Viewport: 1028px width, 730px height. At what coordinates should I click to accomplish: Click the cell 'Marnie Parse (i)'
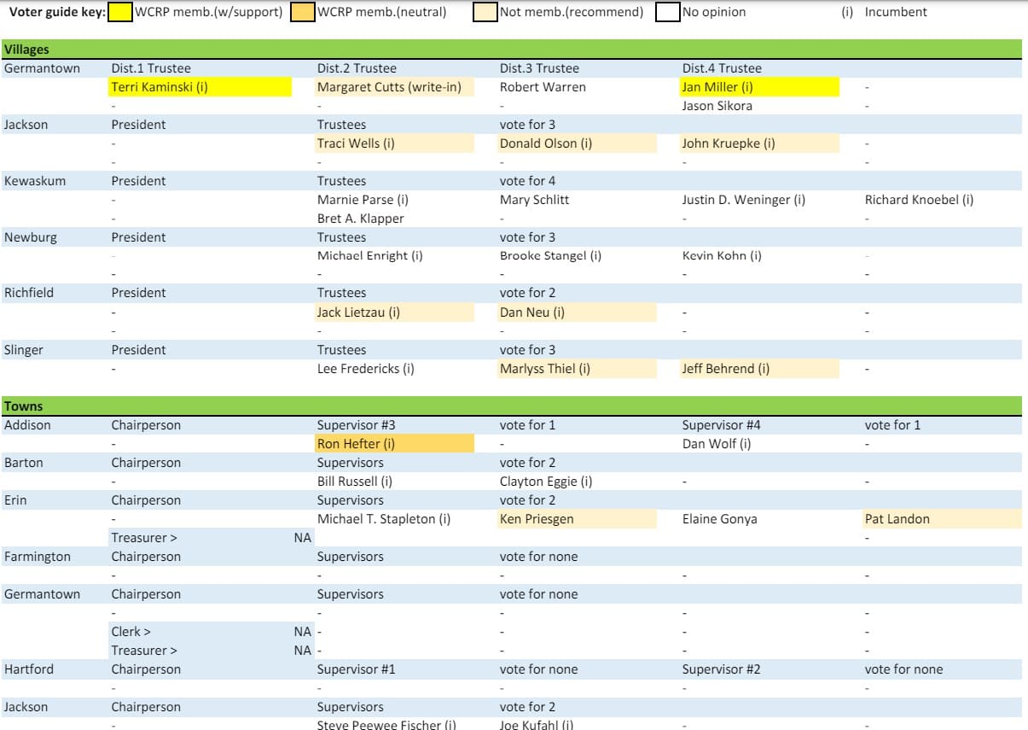(x=363, y=200)
